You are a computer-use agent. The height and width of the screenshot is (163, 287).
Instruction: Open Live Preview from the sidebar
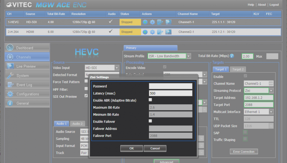(27, 66)
